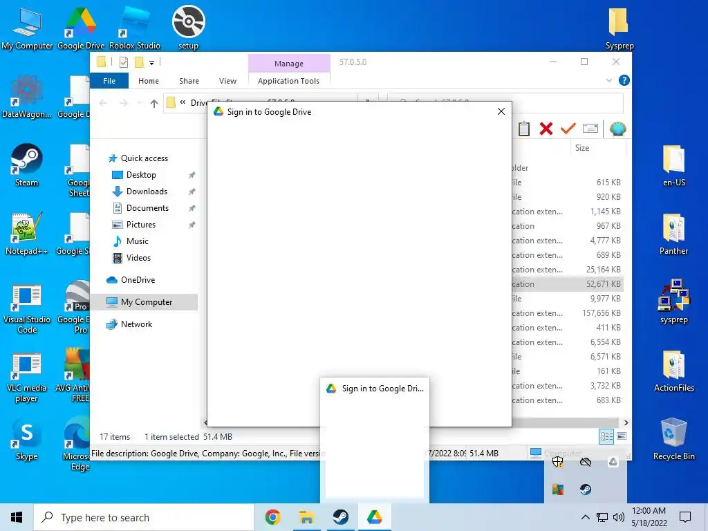Select the file row sized 157,656 KB
The height and width of the screenshot is (531, 708).
point(568,313)
